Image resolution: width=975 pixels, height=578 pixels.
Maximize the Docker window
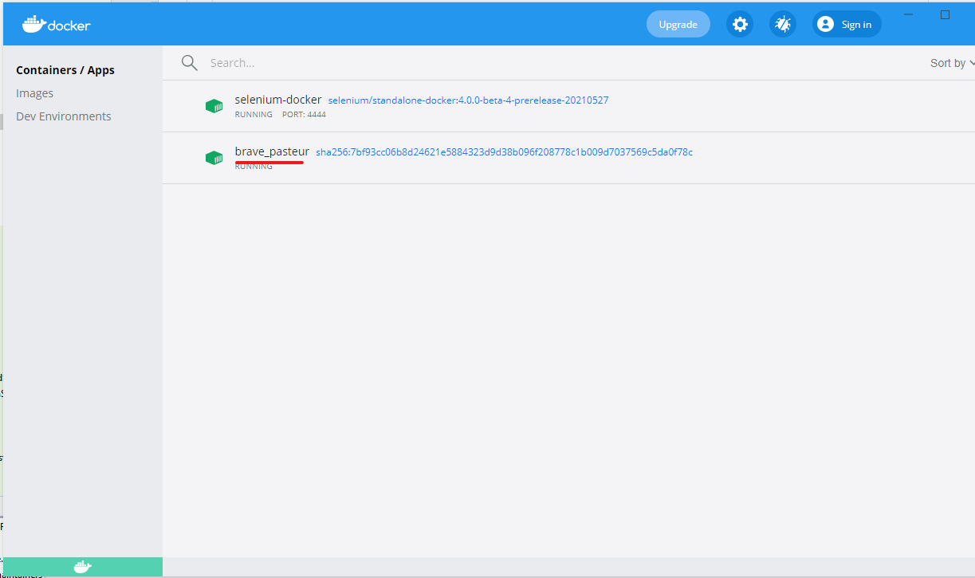(946, 14)
